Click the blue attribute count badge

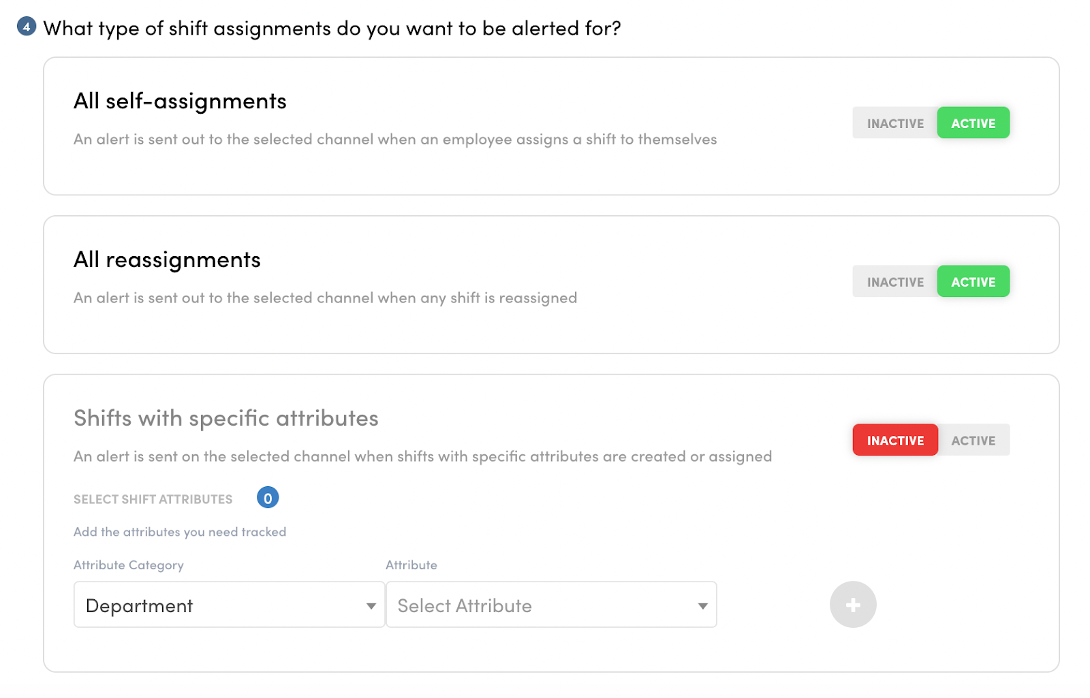point(268,498)
